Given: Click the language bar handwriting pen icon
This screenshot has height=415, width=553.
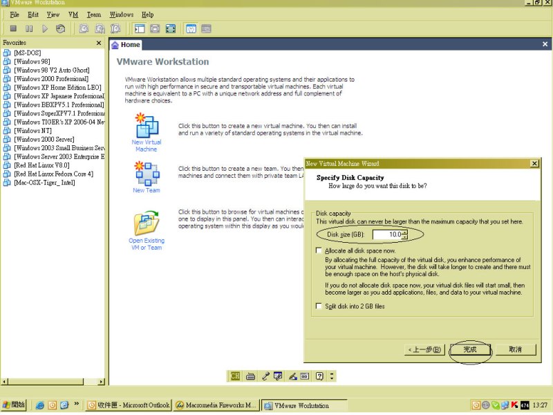Looking at the screenshot, I should point(292,376).
